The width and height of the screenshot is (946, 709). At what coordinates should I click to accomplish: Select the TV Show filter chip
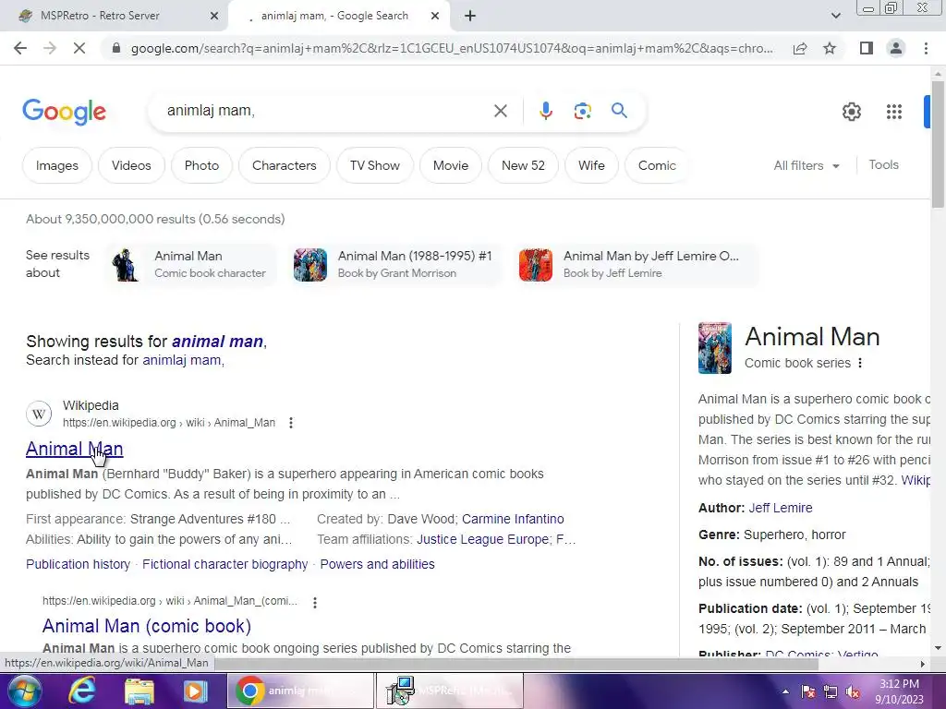[x=375, y=165]
